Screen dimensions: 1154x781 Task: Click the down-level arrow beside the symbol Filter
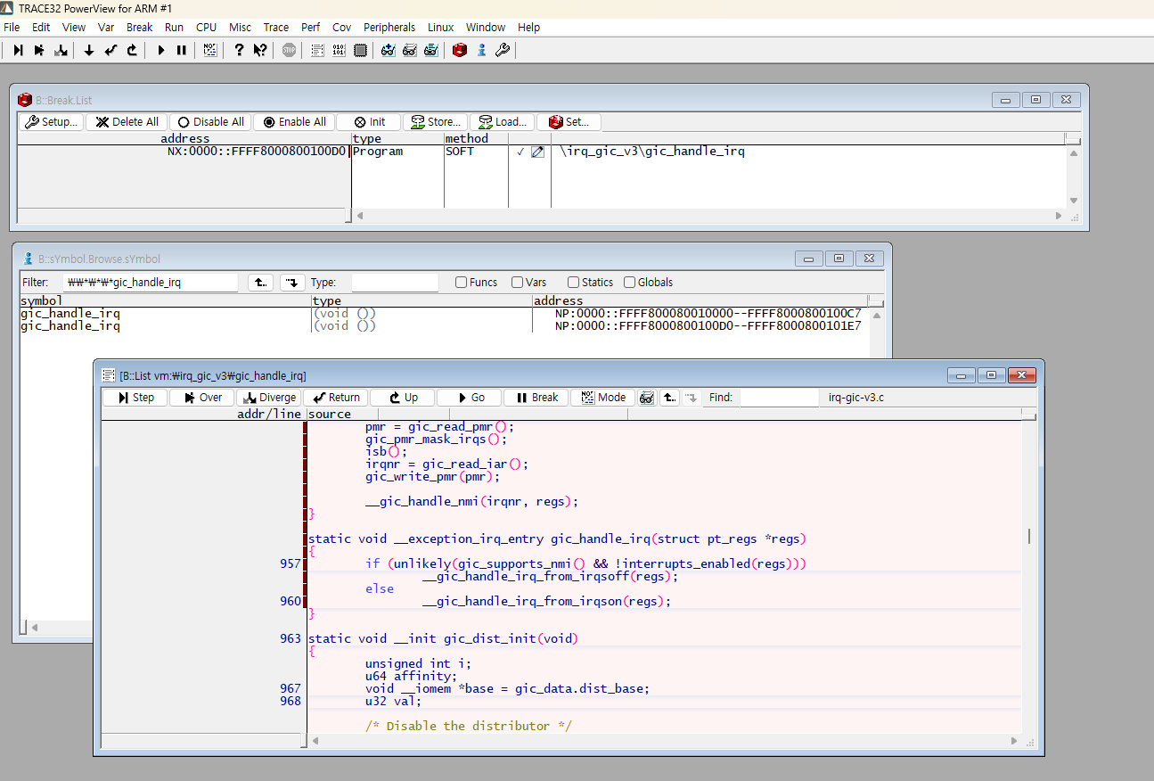coord(291,282)
